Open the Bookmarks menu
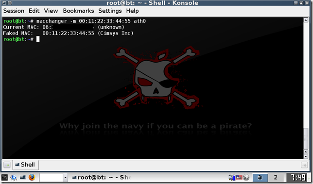The height and width of the screenshot is (184, 313). point(78,11)
